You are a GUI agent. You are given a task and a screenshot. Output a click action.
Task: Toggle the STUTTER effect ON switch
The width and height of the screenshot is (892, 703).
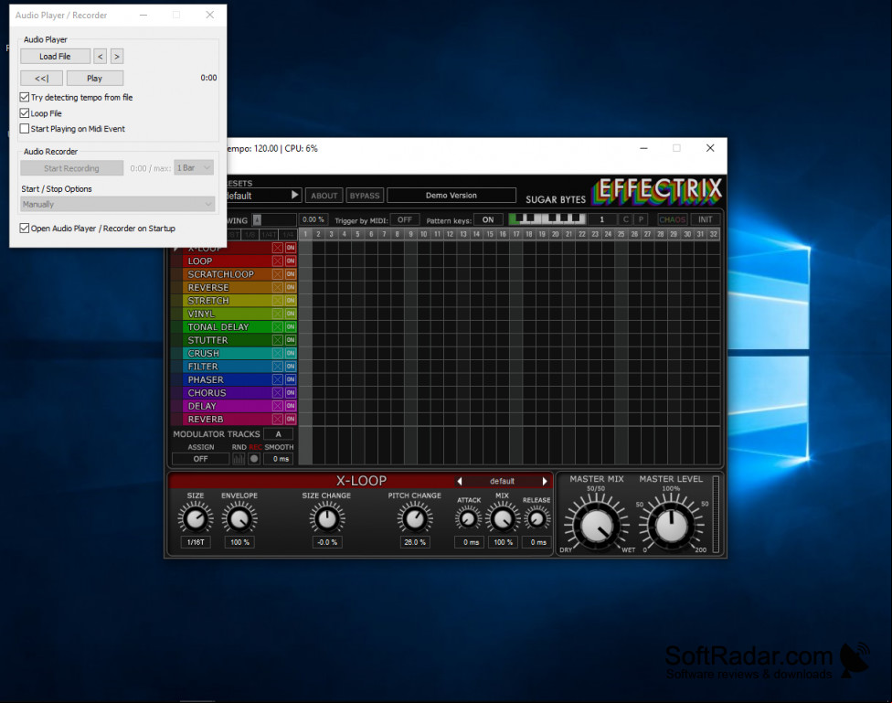pos(290,340)
